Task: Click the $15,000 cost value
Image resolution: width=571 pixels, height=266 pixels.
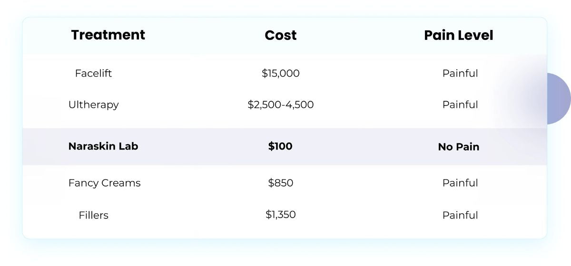Action: pyautogui.click(x=280, y=74)
